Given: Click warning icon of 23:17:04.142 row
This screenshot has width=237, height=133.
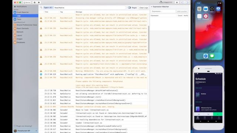Looking at the screenshot, I should click(x=41, y=18).
